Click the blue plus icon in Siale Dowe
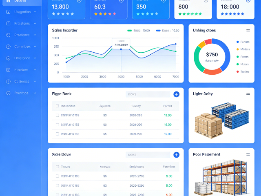This screenshot has height=196, width=261. (176, 155)
